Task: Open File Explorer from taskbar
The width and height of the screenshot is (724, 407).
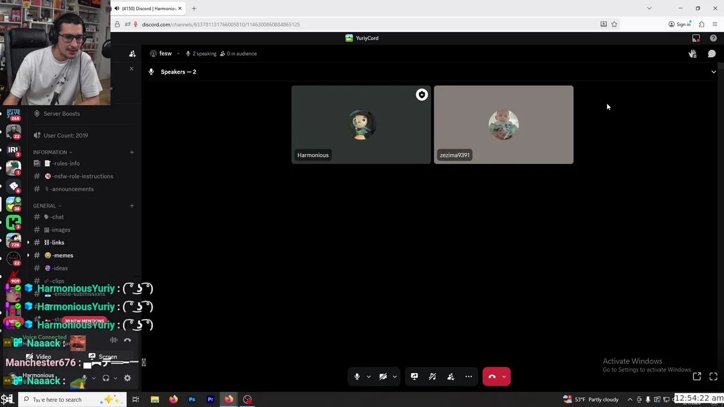Action: click(x=154, y=400)
